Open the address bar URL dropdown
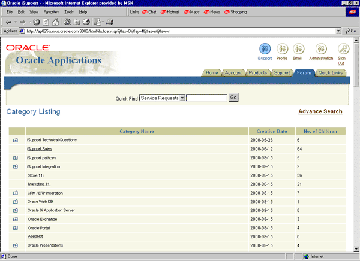 pyautogui.click(x=338, y=30)
